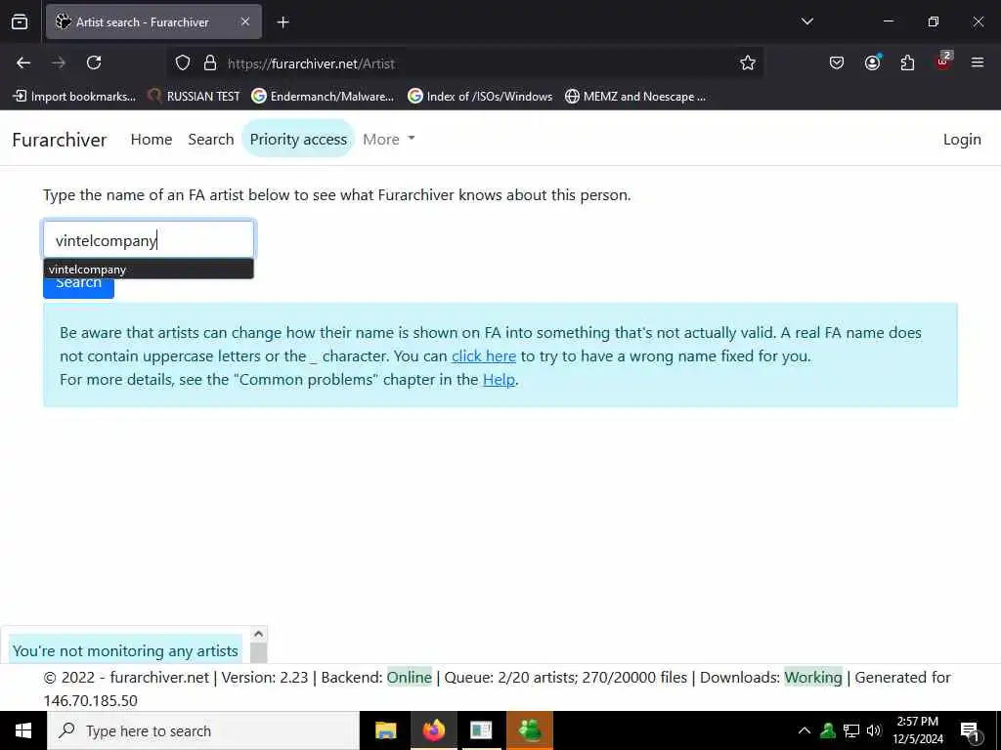Open the Import bookmarks bookmark

click(74, 97)
